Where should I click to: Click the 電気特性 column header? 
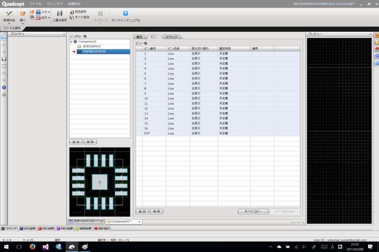(234, 49)
